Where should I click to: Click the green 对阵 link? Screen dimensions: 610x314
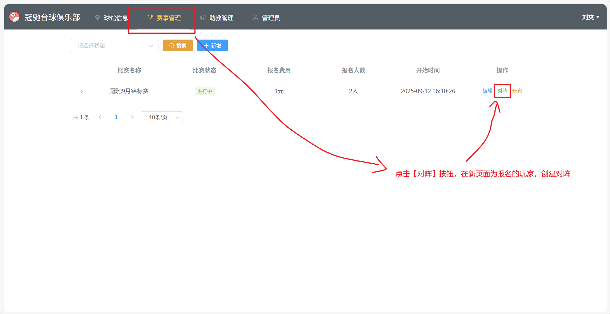pos(502,91)
